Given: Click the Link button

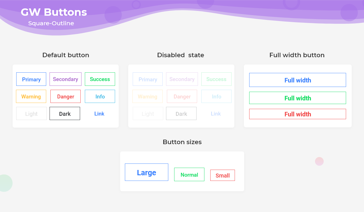Looking at the screenshot, I should [99, 113].
